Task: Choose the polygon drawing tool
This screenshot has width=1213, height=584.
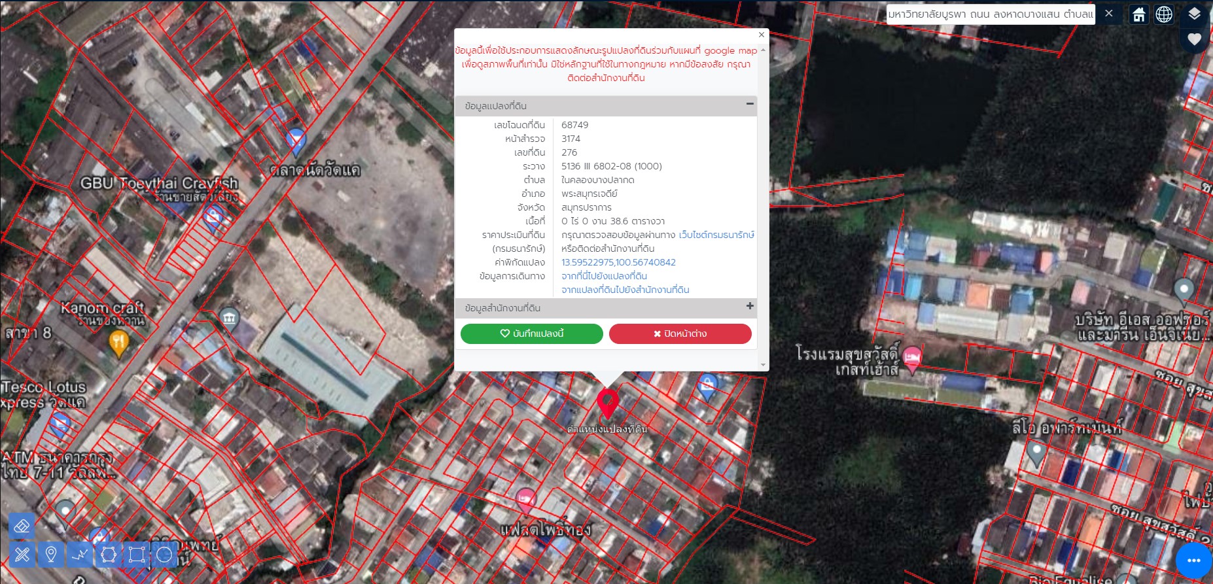Action: [x=109, y=555]
